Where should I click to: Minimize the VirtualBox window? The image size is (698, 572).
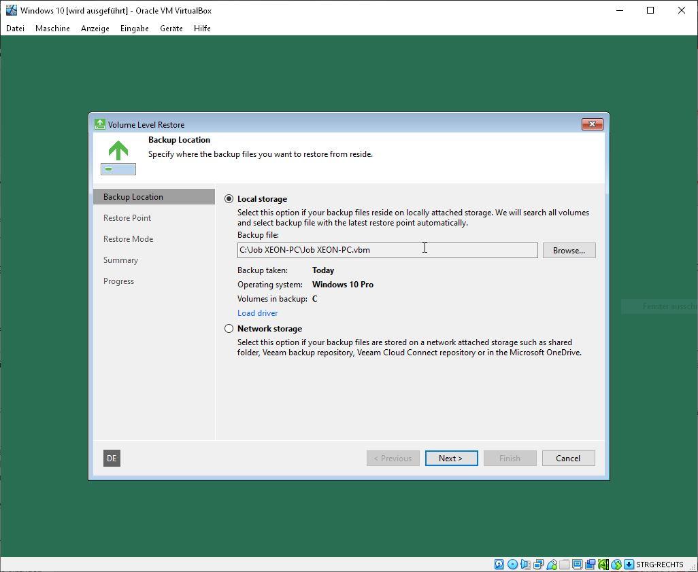(x=620, y=10)
